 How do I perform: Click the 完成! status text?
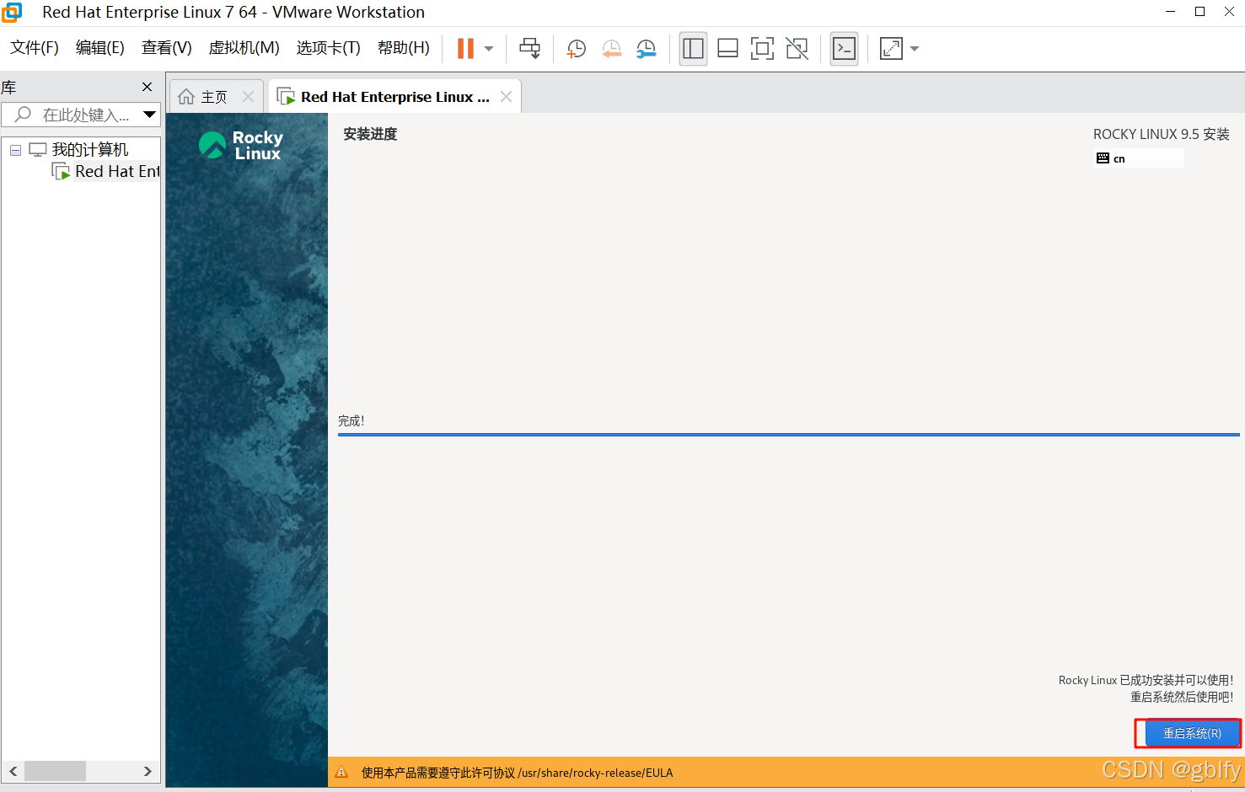click(351, 420)
